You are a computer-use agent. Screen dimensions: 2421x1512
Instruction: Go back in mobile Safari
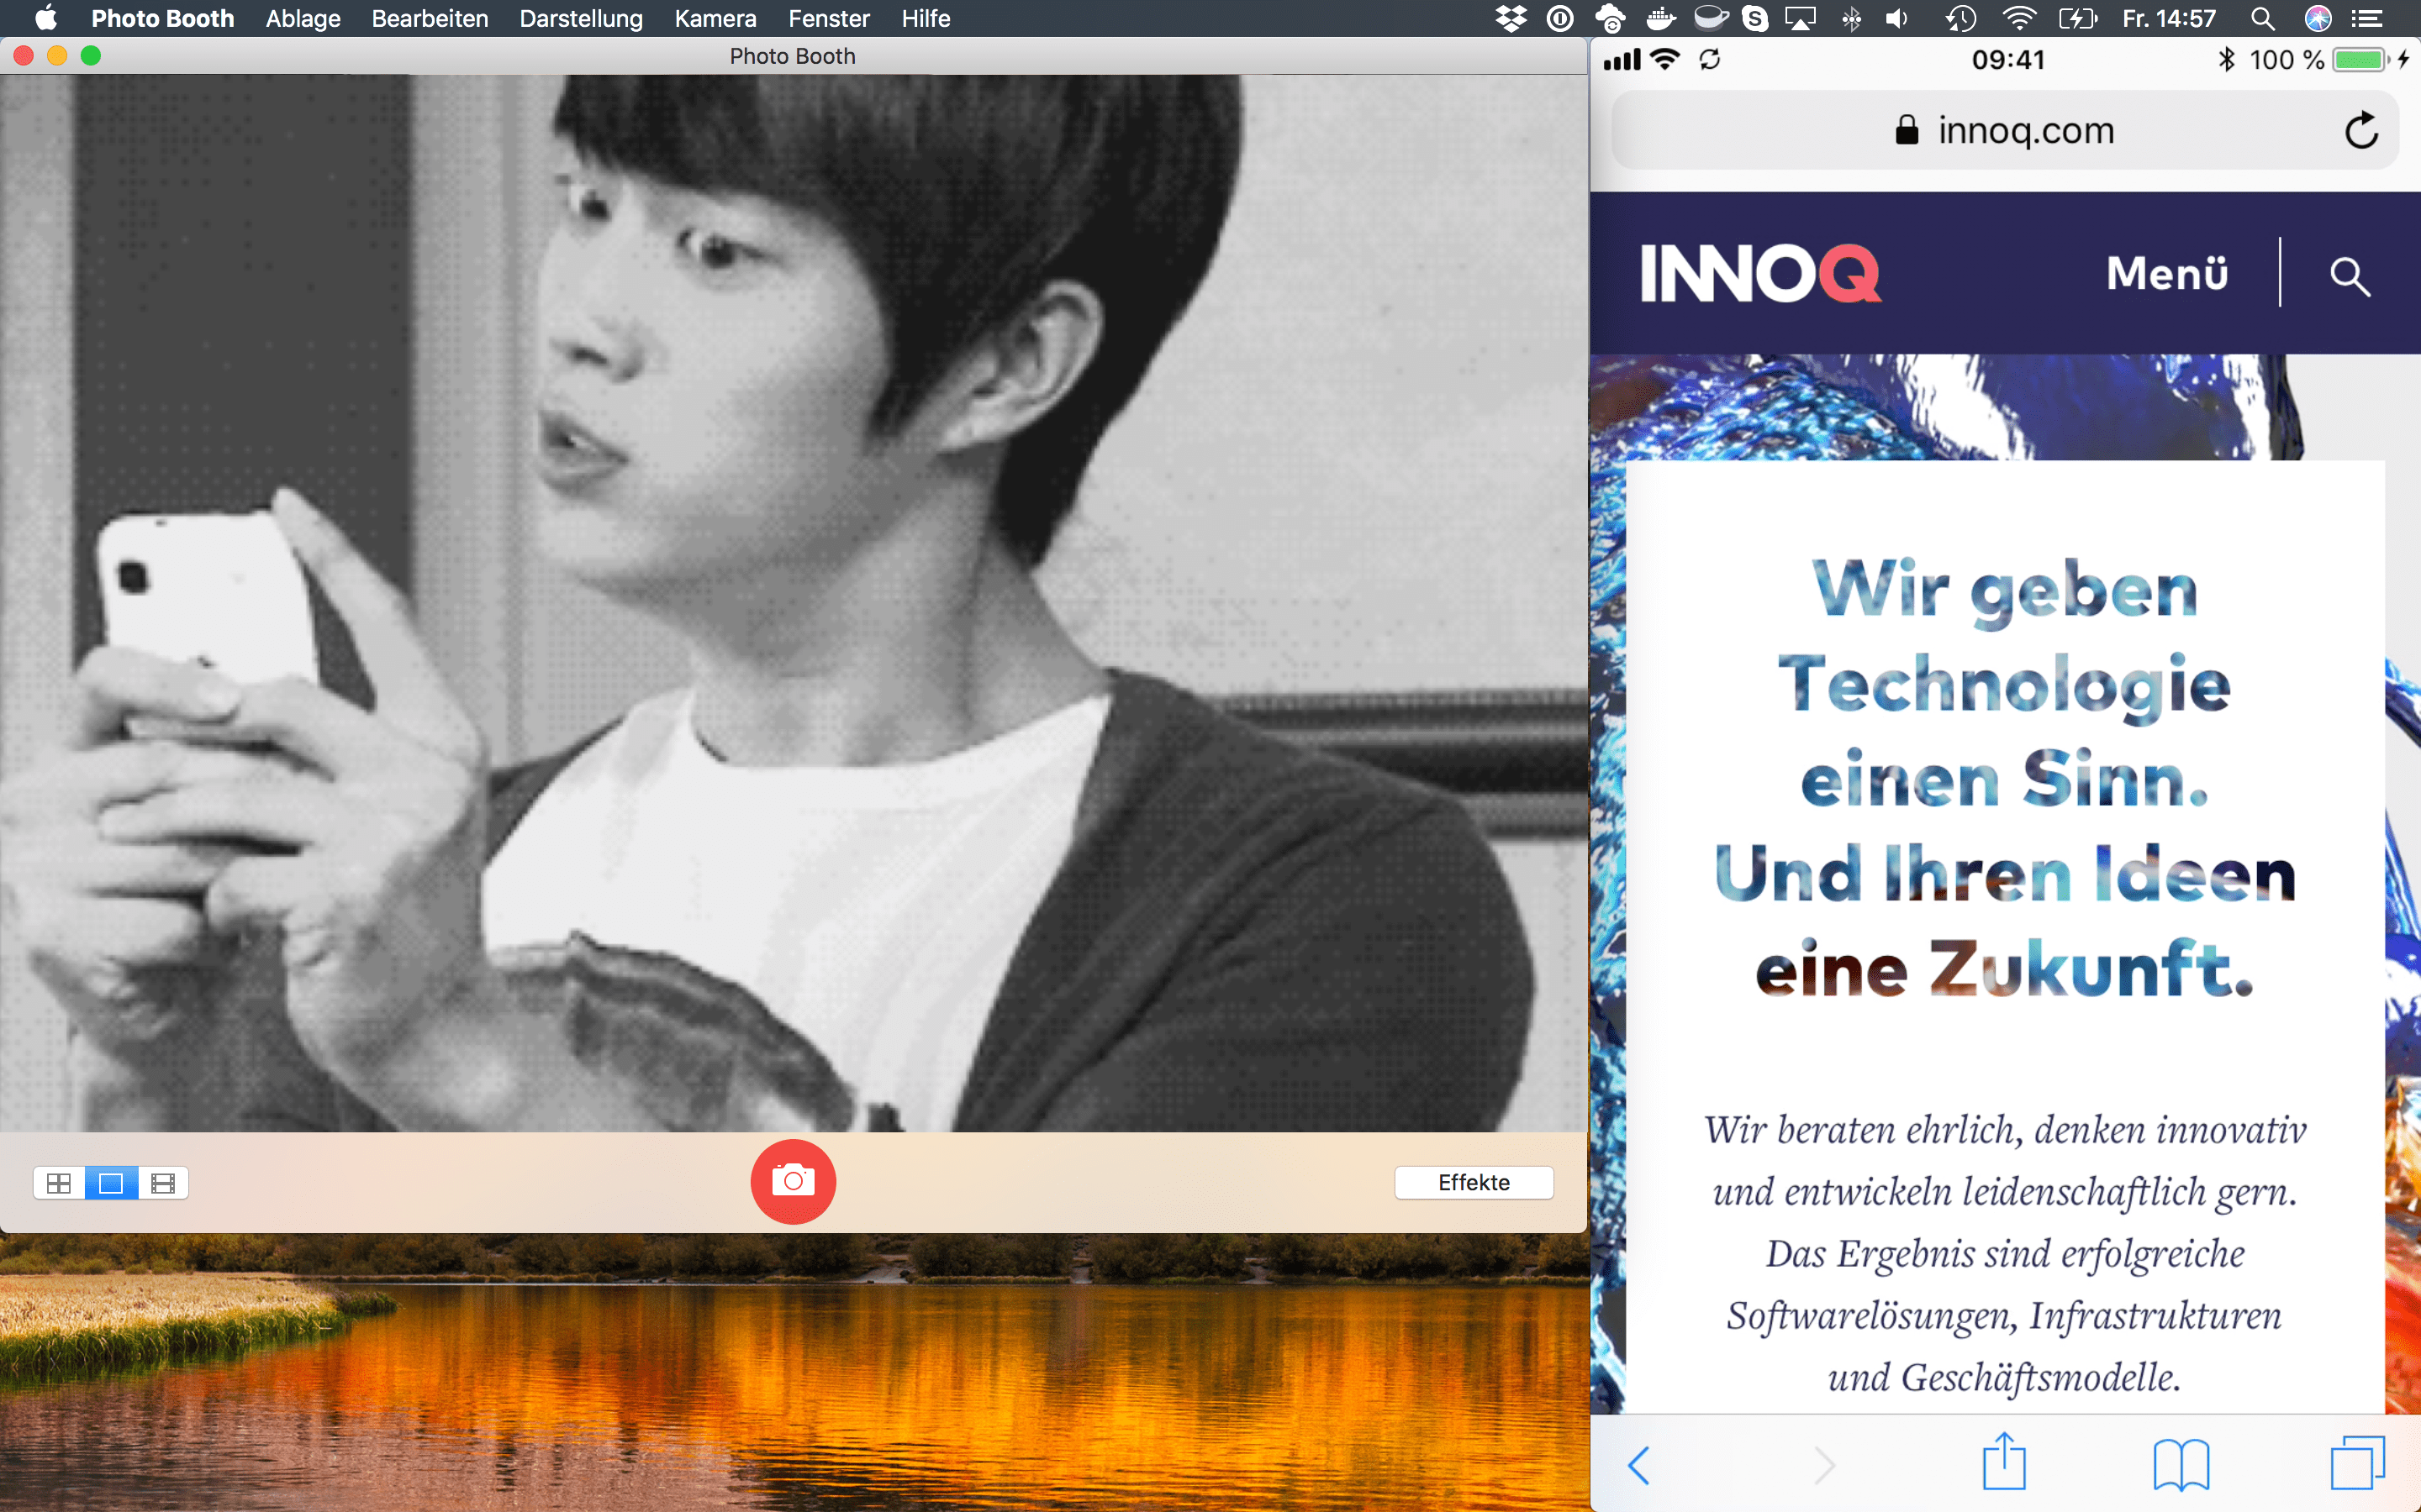click(1638, 1465)
